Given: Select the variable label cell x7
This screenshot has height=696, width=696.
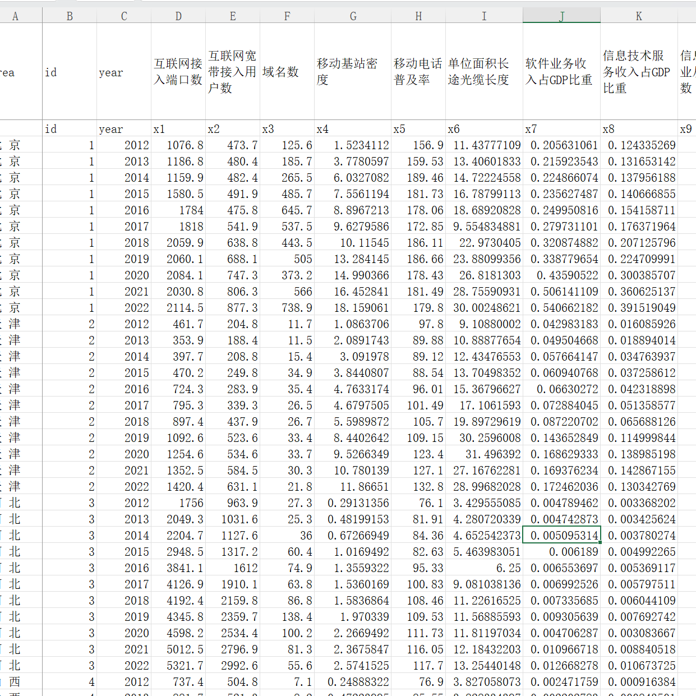Looking at the screenshot, I should [x=561, y=128].
